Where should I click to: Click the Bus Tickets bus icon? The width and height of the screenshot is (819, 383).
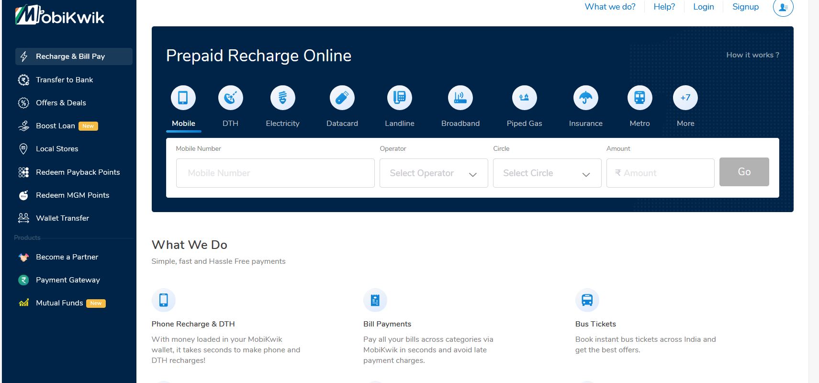click(587, 300)
